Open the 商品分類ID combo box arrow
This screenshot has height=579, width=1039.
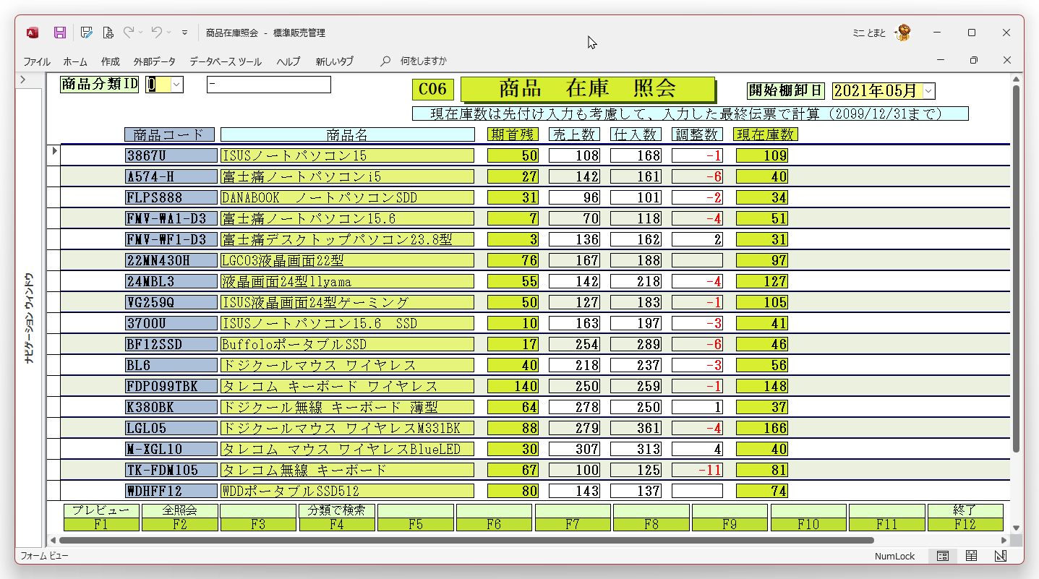click(x=177, y=85)
